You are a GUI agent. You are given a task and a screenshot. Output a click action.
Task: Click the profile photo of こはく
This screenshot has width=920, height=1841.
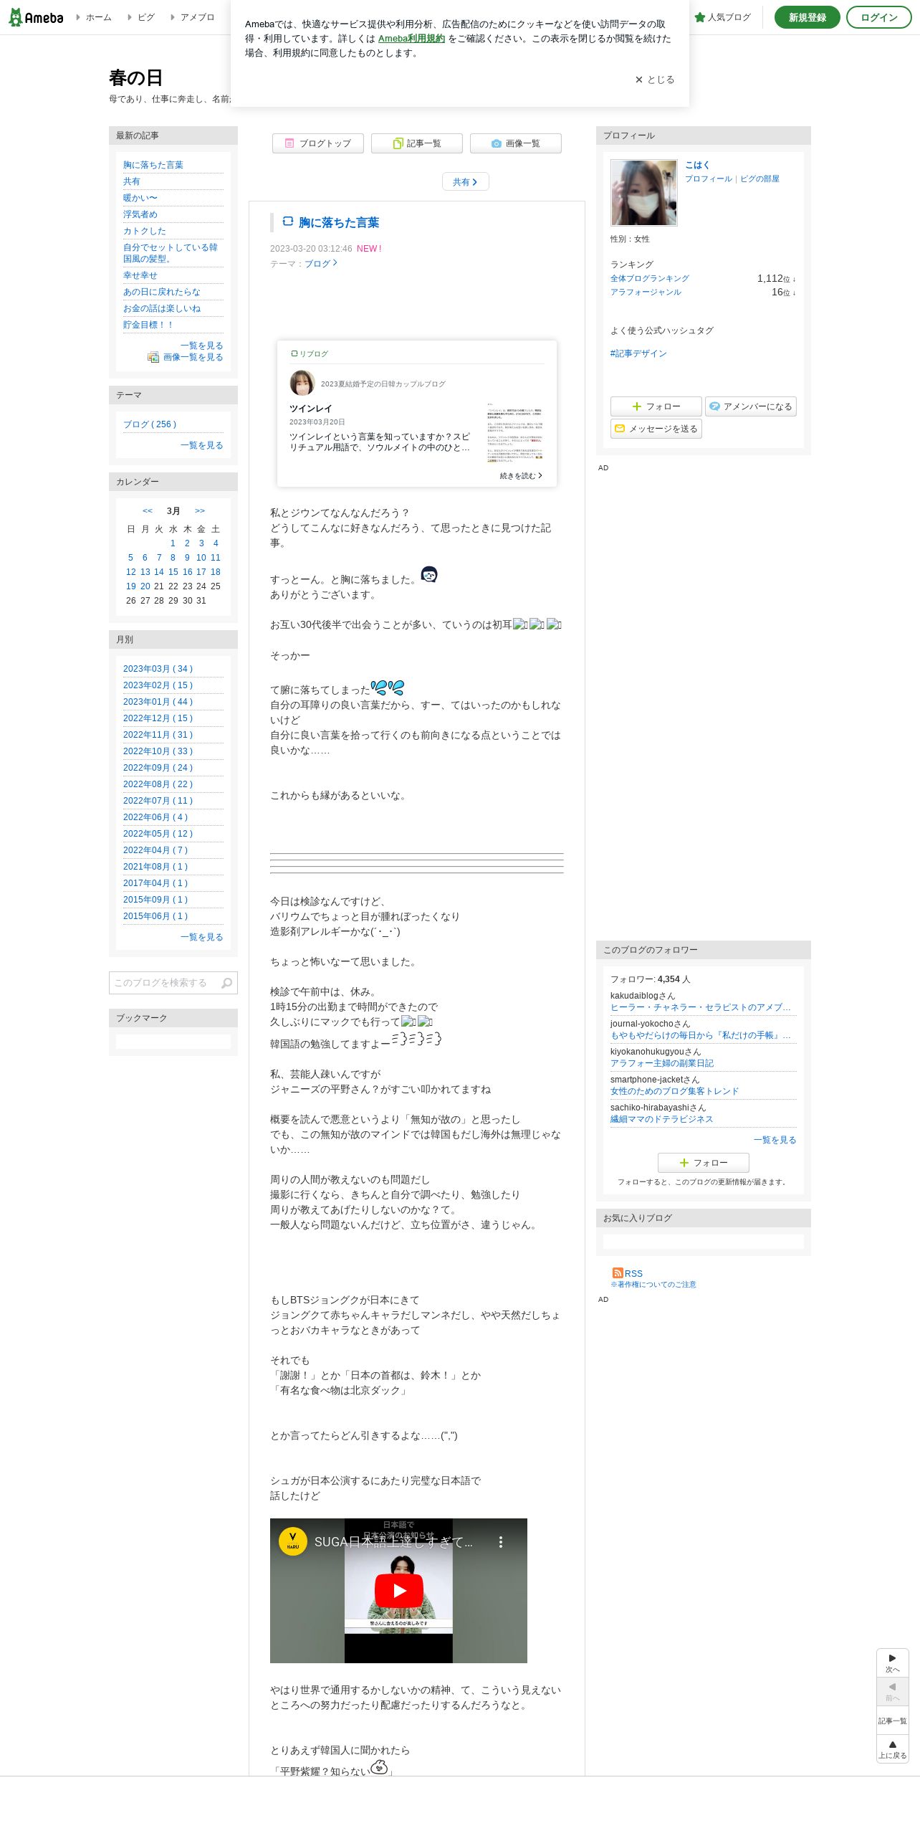(x=643, y=193)
